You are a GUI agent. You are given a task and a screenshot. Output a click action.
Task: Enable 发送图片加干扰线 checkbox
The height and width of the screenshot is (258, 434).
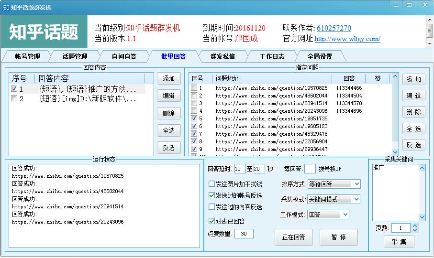click(212, 183)
